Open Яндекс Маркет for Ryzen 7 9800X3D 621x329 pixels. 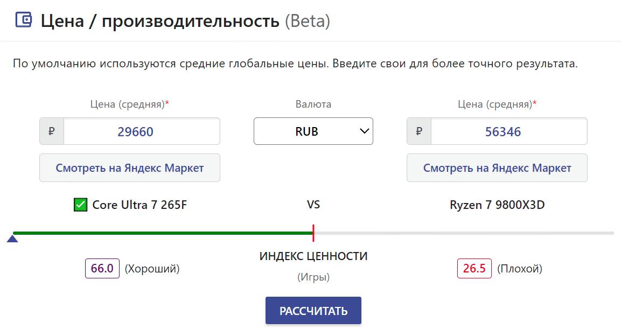[497, 168]
